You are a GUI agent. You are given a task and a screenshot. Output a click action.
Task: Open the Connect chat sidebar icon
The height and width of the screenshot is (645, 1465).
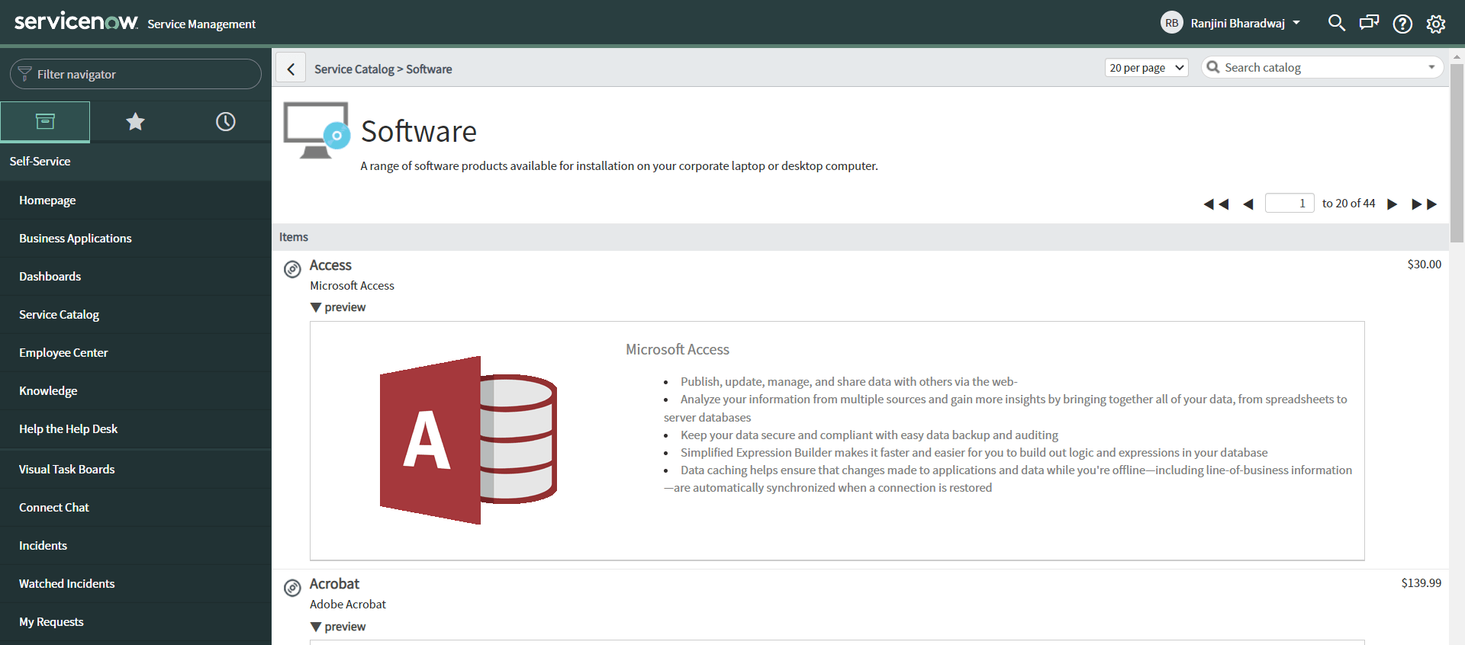[1369, 23]
